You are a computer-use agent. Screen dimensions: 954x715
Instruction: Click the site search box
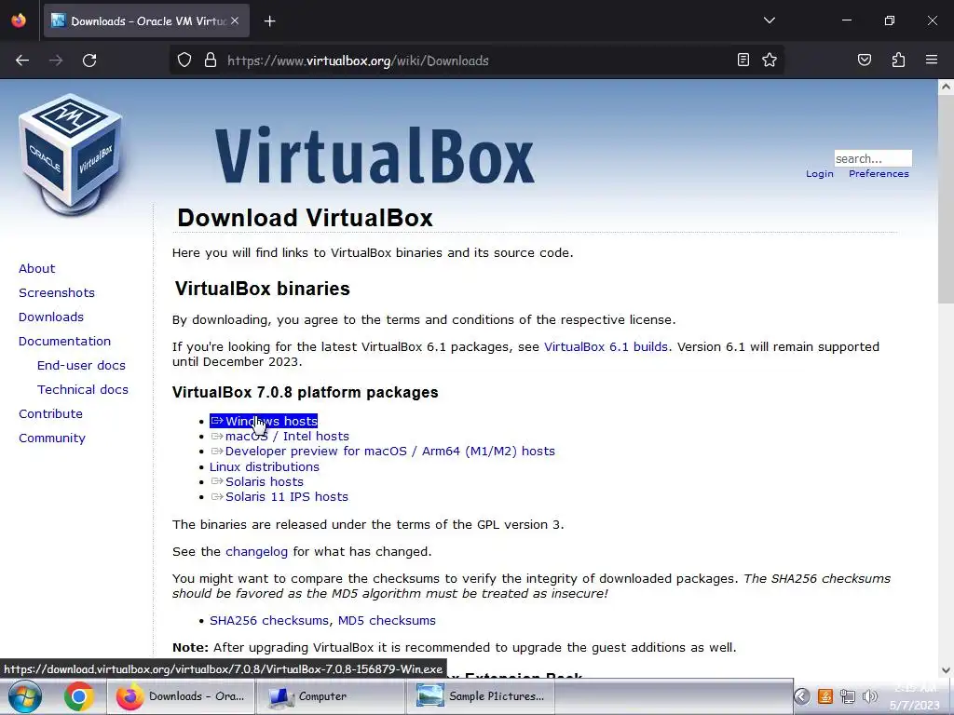coord(873,158)
